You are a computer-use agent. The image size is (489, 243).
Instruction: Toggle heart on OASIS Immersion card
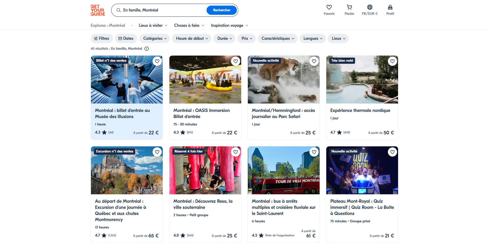coord(236,61)
